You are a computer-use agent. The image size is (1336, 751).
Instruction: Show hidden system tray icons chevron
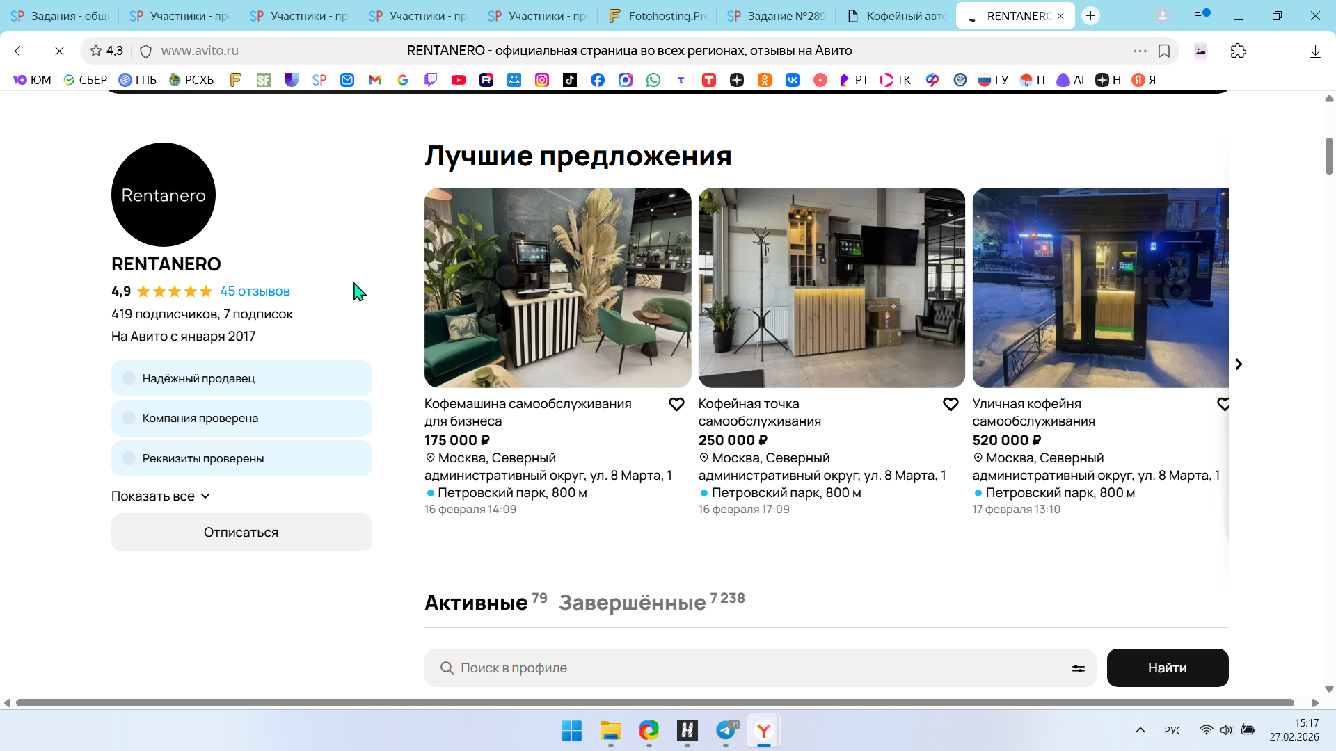click(1140, 730)
